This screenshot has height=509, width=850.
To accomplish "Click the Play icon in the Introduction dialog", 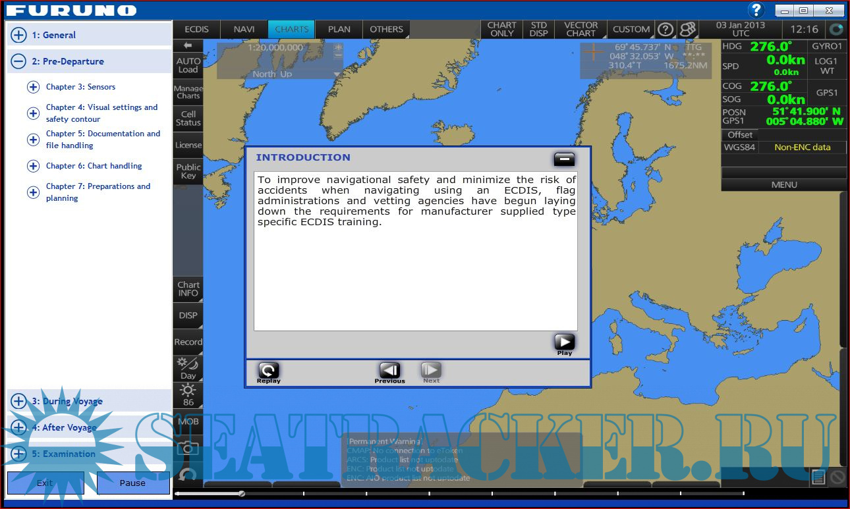I will click(564, 342).
